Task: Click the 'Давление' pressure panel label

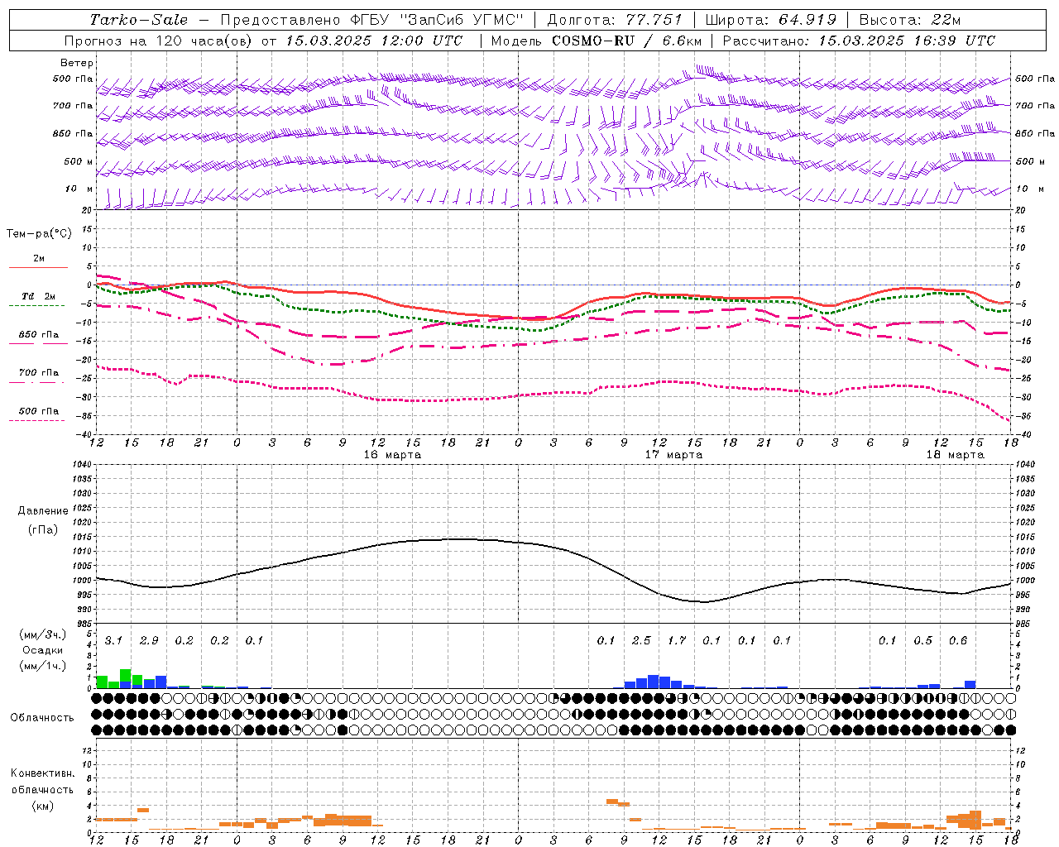Action: coord(43,511)
